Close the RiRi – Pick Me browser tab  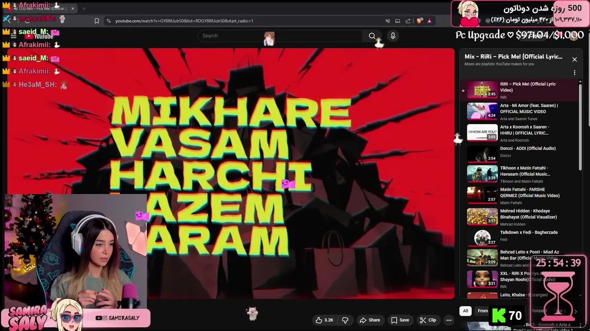tap(72, 8)
